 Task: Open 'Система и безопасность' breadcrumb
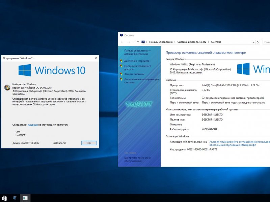[x=192, y=42]
